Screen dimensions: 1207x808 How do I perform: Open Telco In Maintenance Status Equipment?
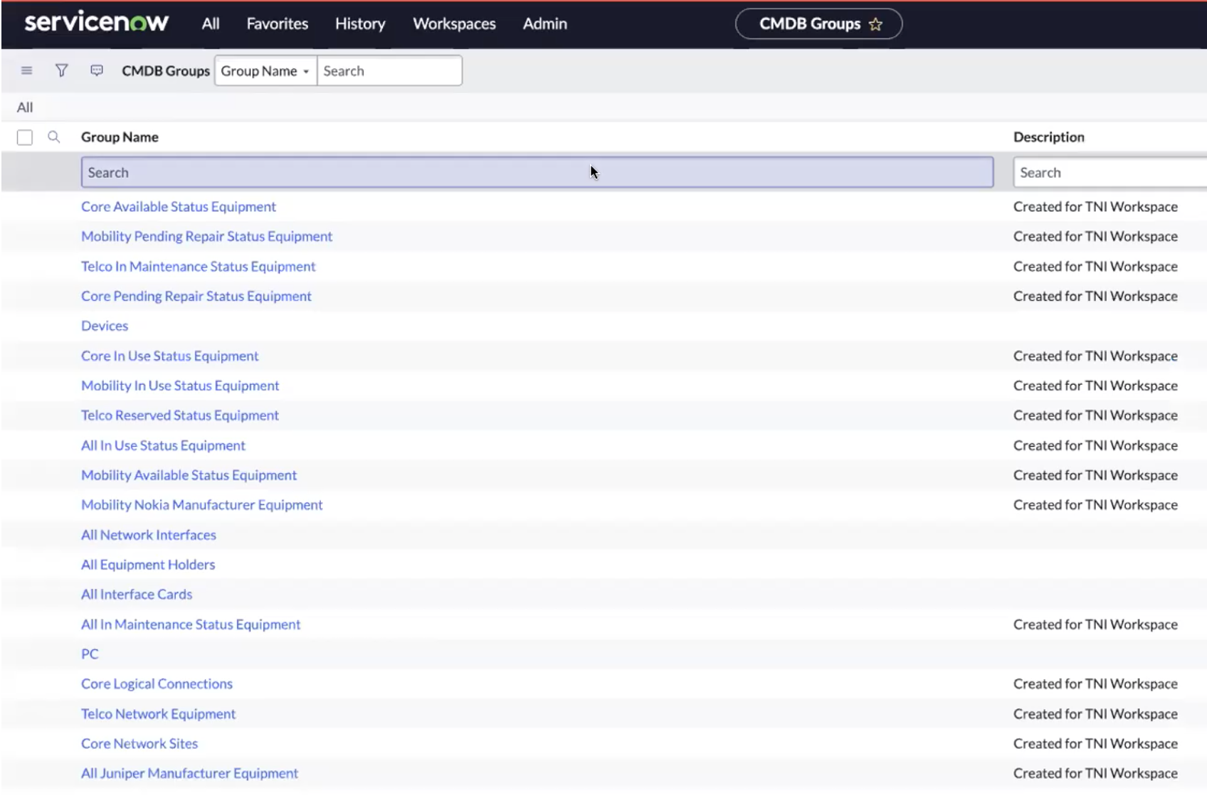coord(198,266)
